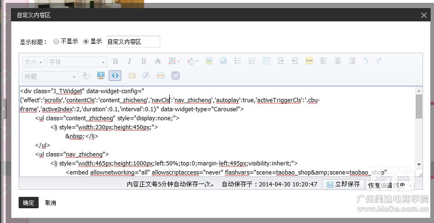The image size is (434, 223).
Task: Click the increase indent icon
Action: 295,61
